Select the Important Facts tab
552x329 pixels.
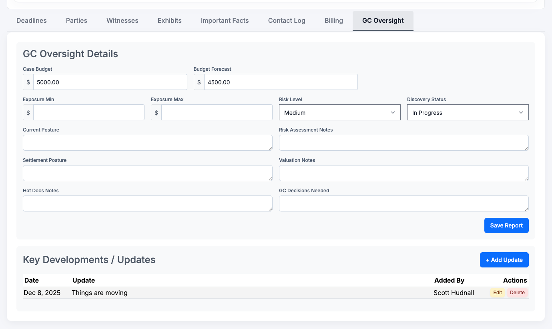tap(225, 20)
